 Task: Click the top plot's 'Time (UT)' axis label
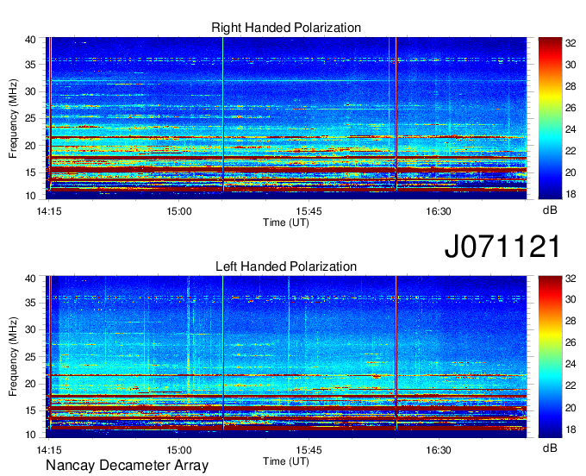tap(286, 222)
